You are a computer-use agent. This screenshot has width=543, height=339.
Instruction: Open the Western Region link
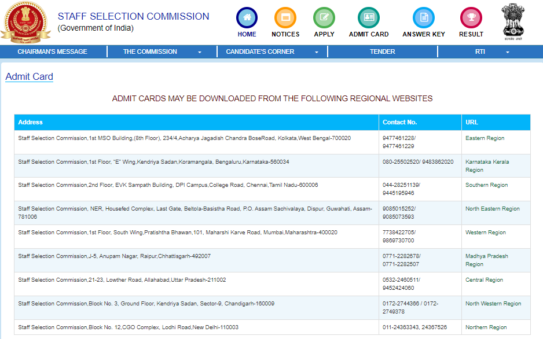486,233
